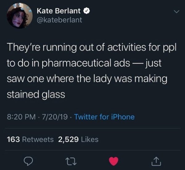Viewport: 185px width, 170px height.
Task: Click the word Likes label
Action: (90, 140)
